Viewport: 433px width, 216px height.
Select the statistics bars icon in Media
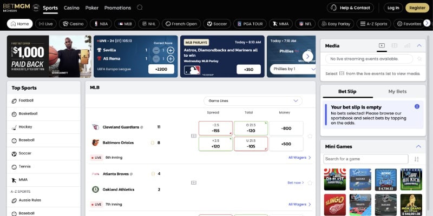coord(408,46)
